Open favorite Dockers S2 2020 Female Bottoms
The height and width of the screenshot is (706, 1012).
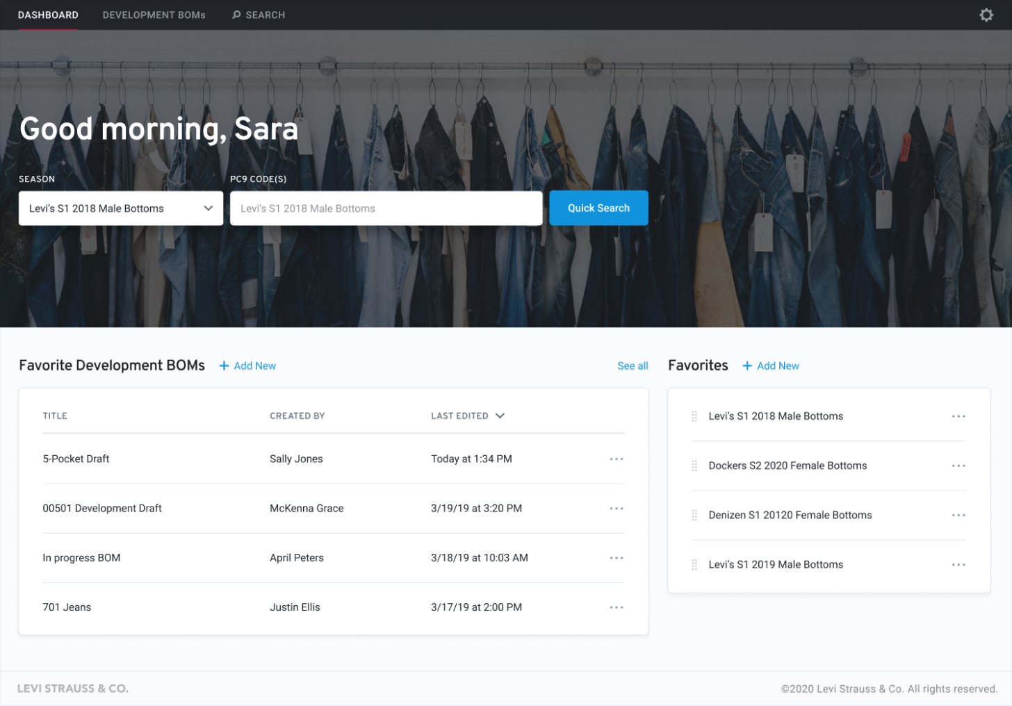[787, 466]
